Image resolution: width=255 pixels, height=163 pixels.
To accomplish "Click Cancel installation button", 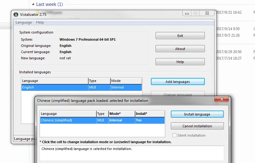I will (x=197, y=126).
